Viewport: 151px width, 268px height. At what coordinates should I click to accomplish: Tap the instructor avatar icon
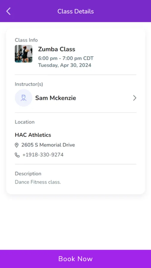(x=24, y=98)
